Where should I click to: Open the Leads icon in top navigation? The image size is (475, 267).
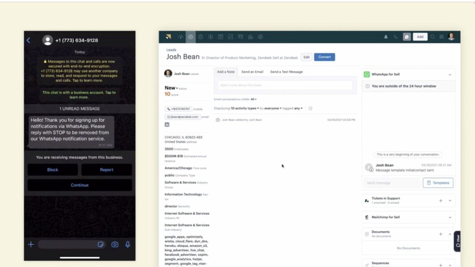[191, 37]
